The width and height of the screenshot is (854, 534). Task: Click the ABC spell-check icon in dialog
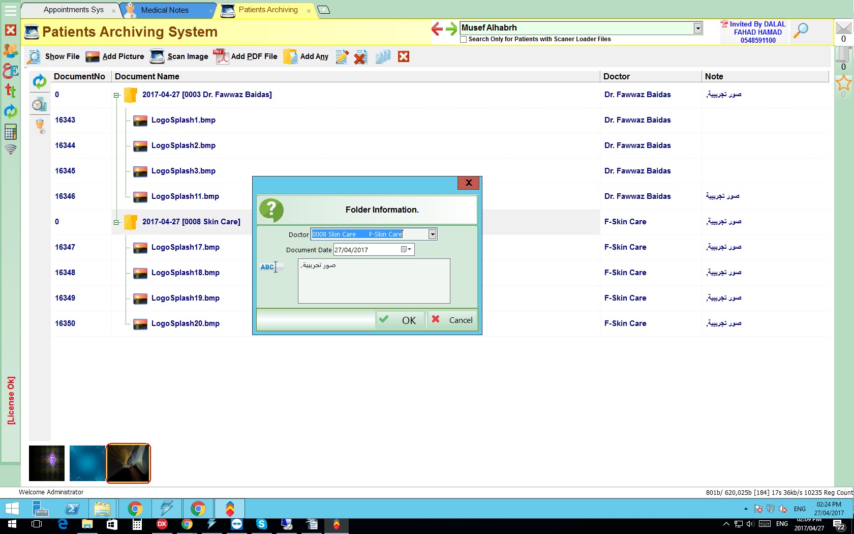point(268,267)
